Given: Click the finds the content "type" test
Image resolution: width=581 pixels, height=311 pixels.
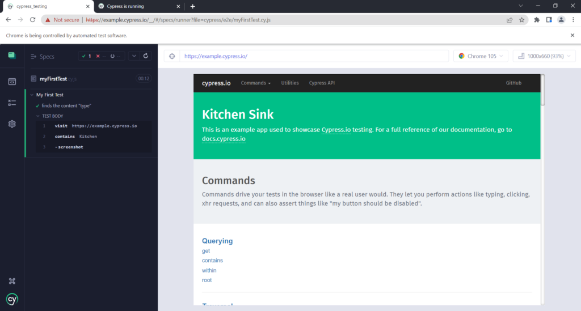Looking at the screenshot, I should (x=66, y=106).
